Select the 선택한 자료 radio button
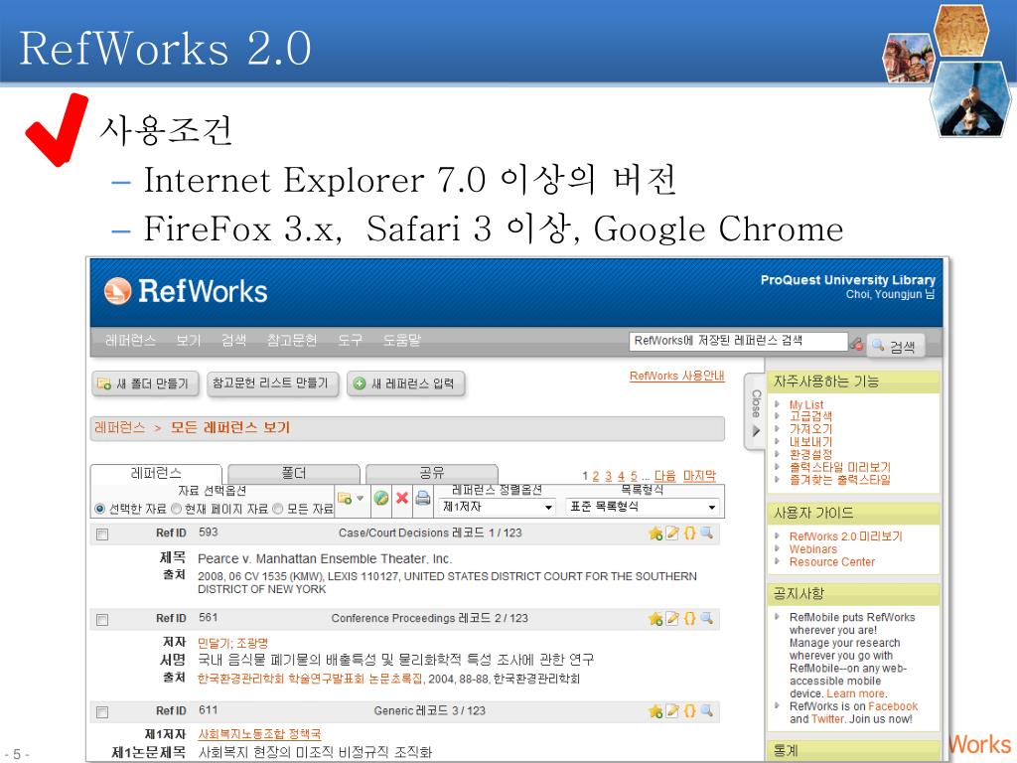Image resolution: width=1017 pixels, height=763 pixels. click(x=100, y=509)
